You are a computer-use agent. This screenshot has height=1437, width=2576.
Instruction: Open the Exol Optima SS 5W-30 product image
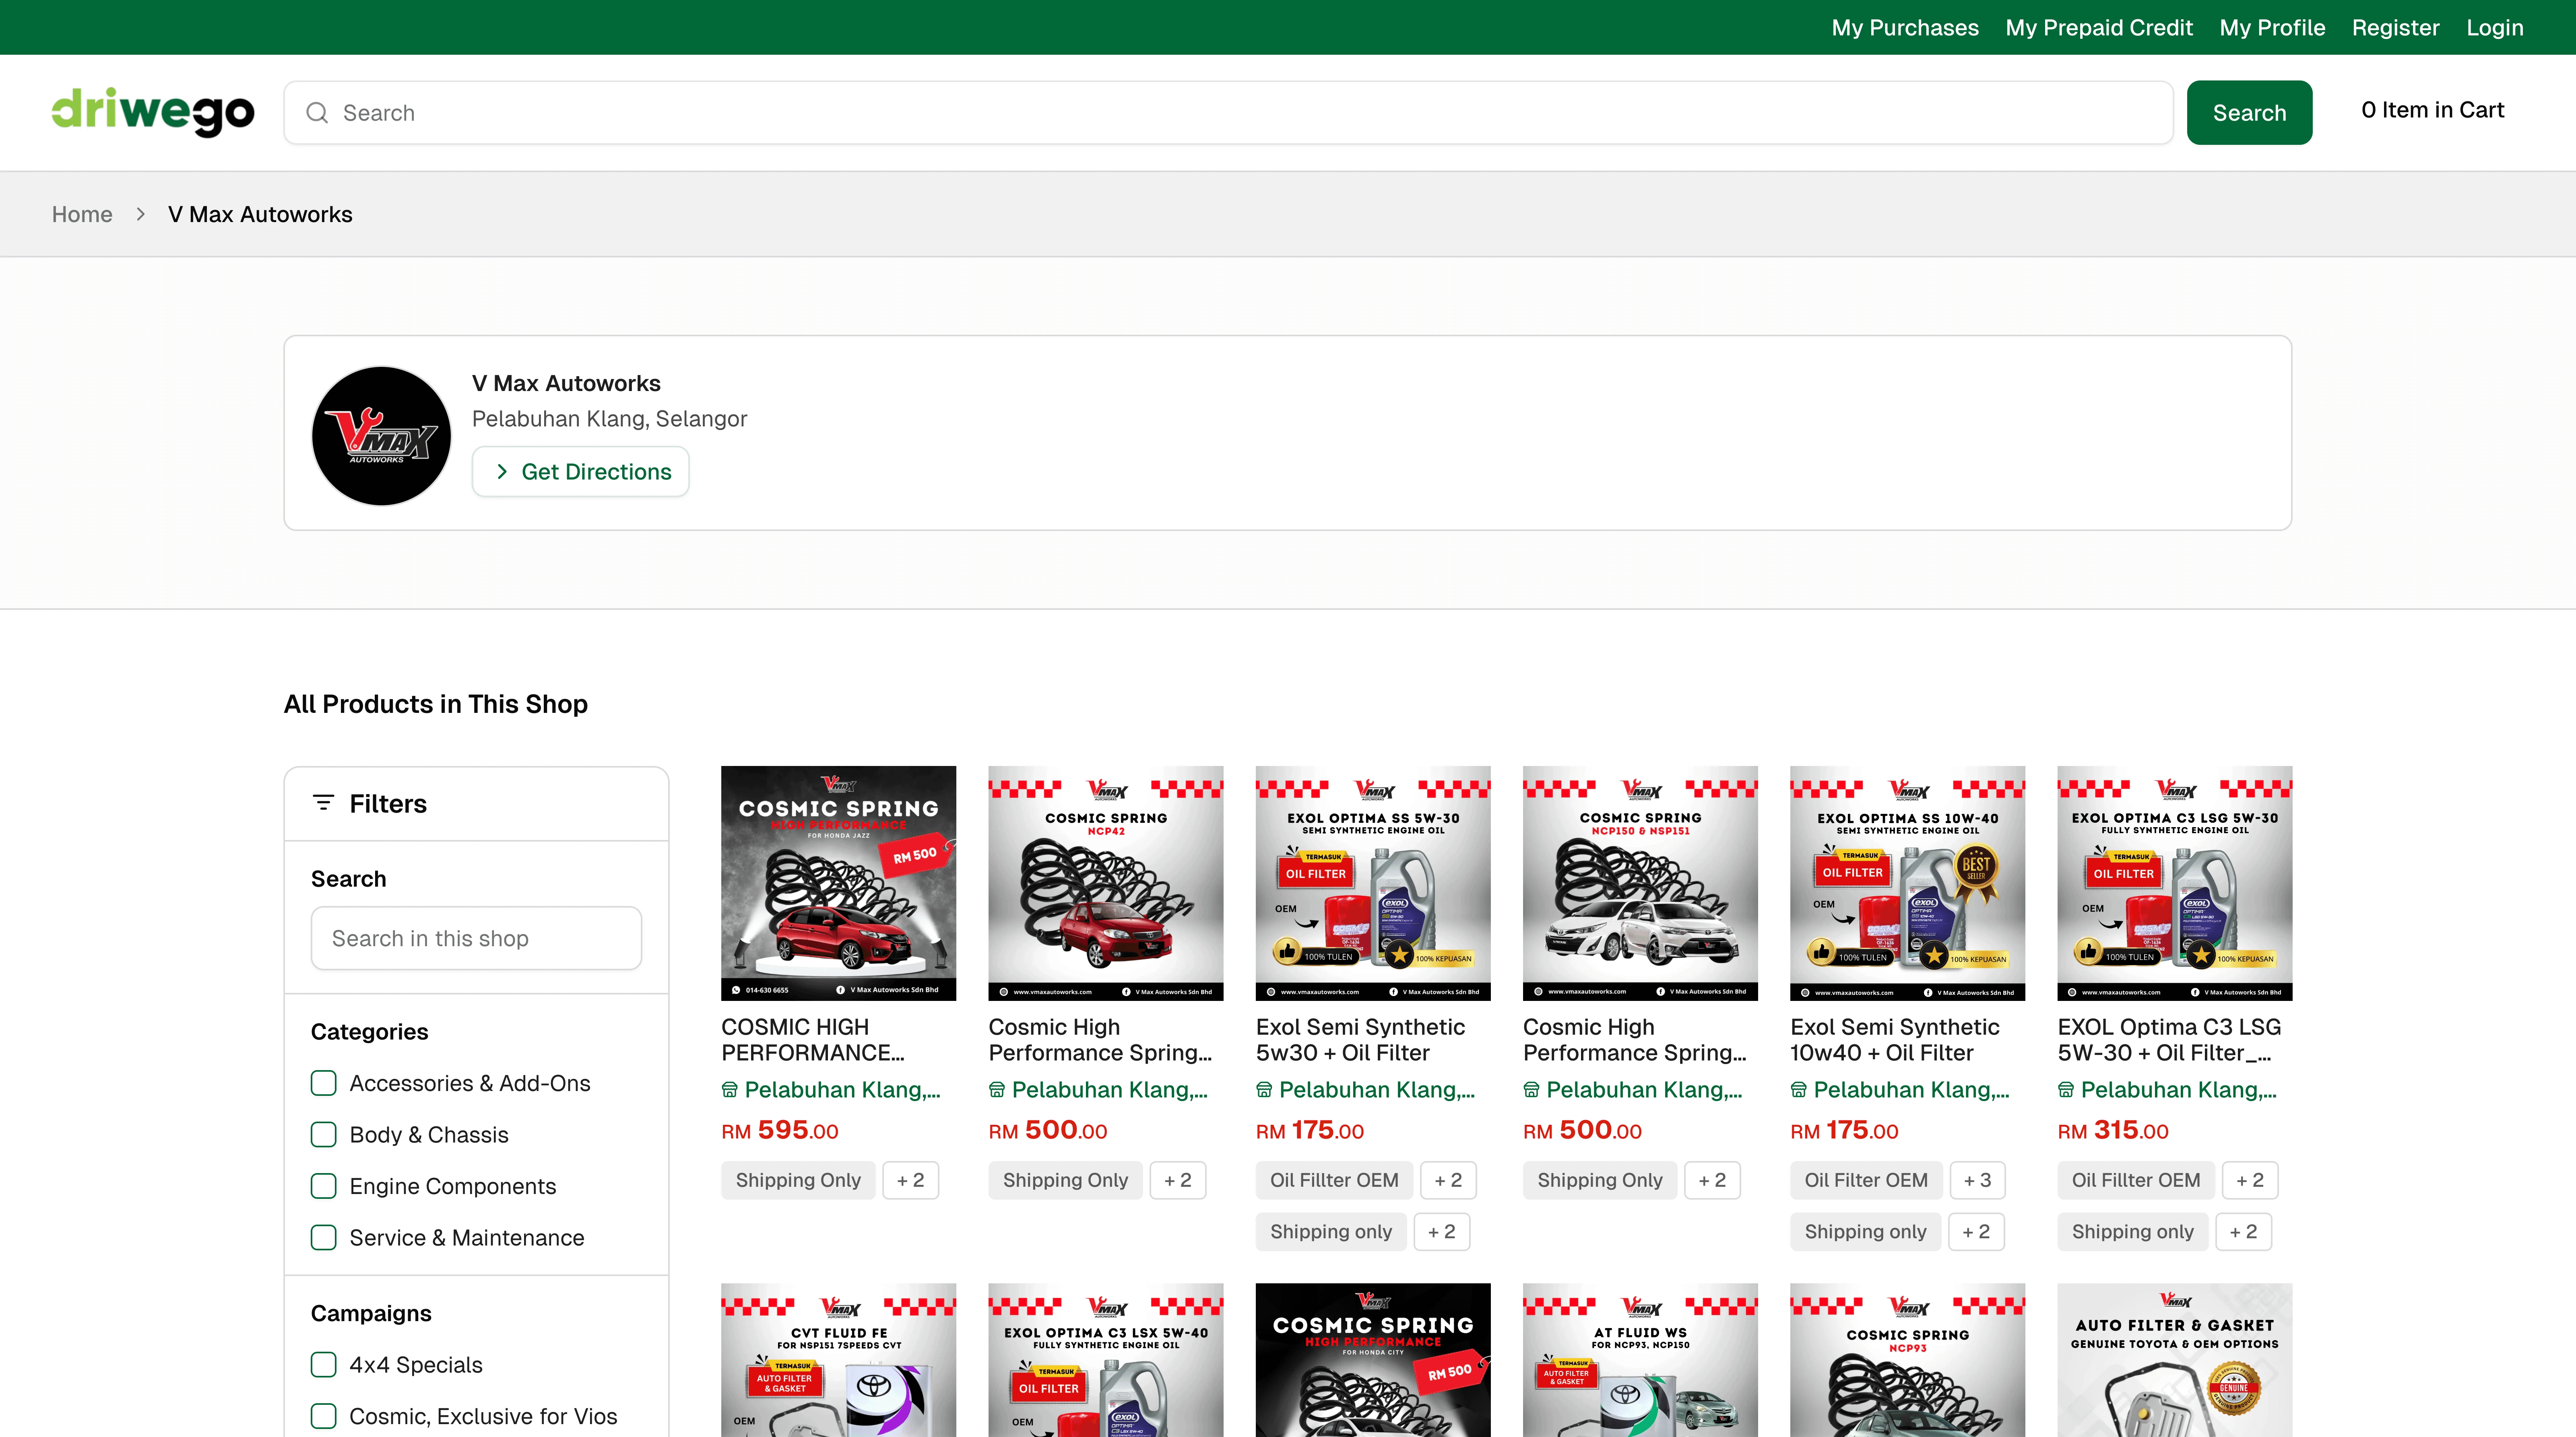(1373, 883)
